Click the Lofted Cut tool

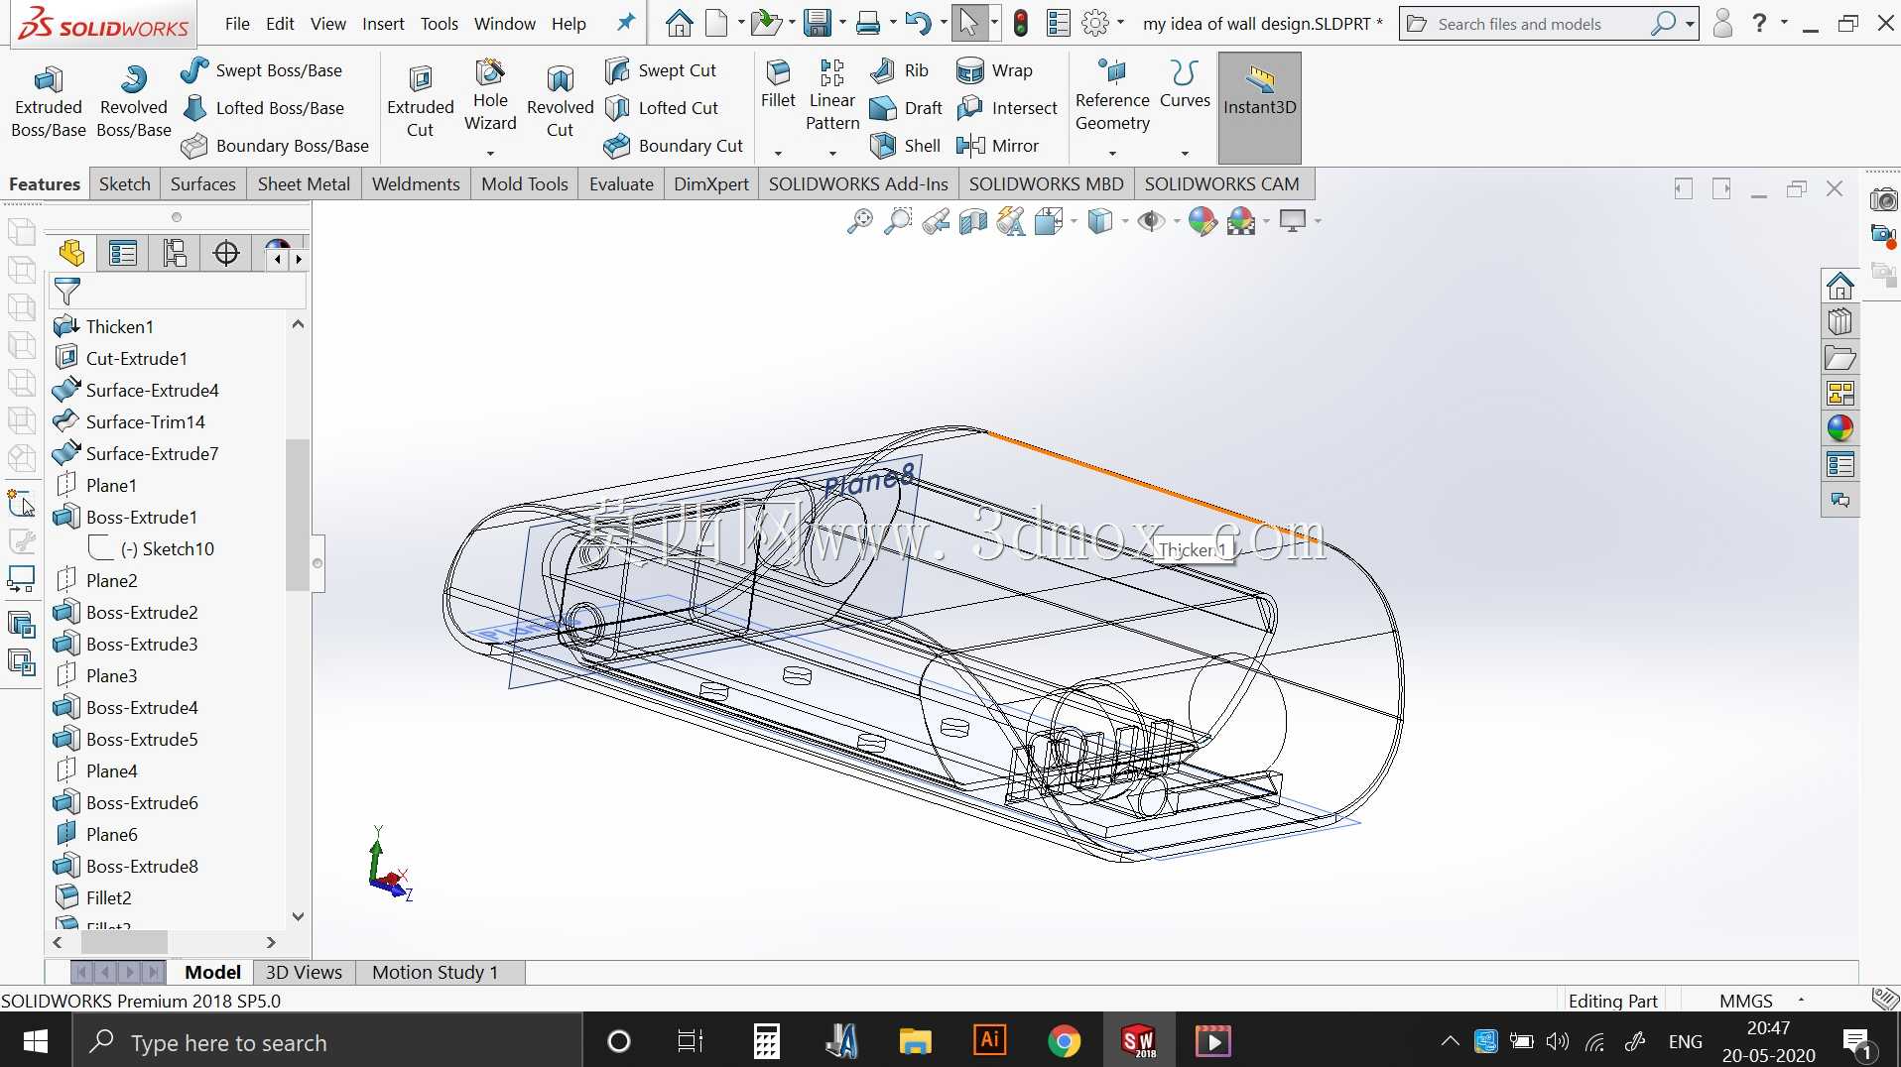662,108
